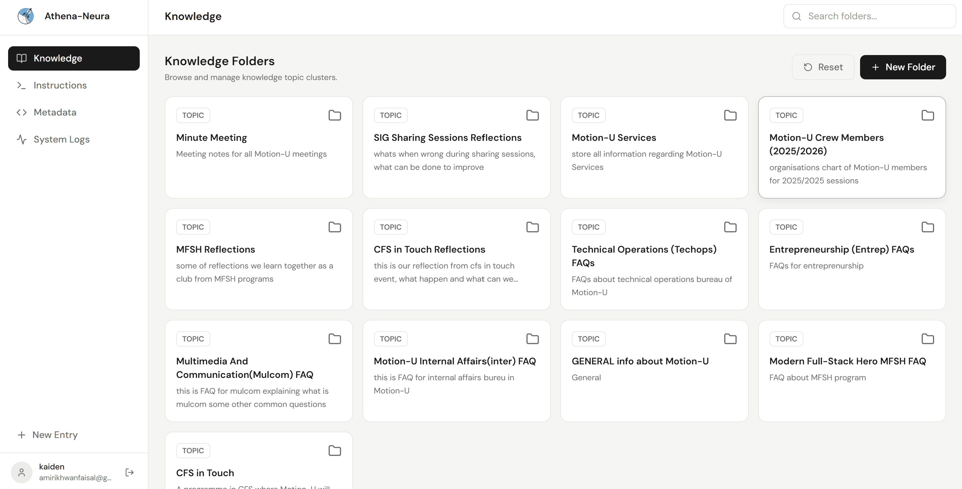Click folder icon on SIG Sharing Sessions Reflections card

coord(533,115)
